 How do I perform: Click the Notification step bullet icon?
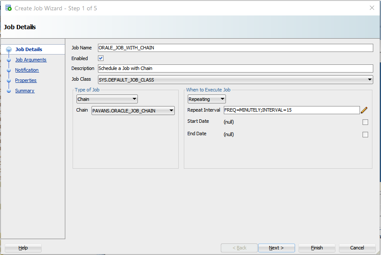(x=9, y=70)
